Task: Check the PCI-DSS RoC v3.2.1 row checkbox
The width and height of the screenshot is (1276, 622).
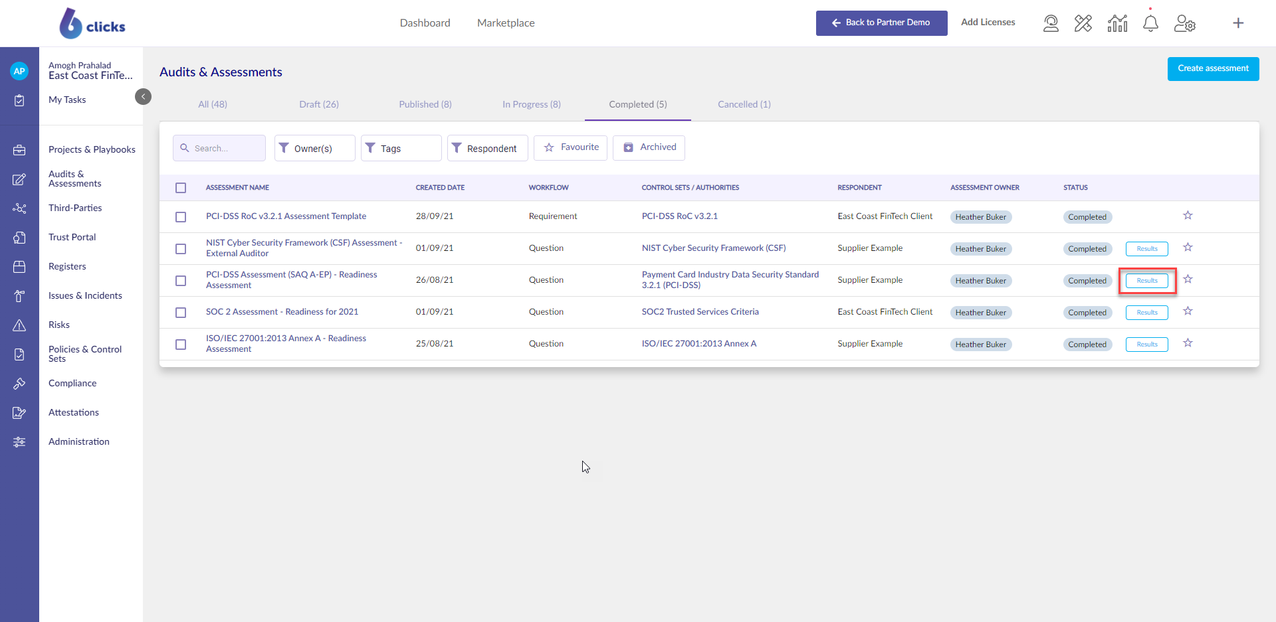Action: (x=181, y=217)
